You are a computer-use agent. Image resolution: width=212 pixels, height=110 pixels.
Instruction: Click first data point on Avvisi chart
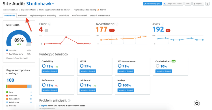[x=158, y=39]
